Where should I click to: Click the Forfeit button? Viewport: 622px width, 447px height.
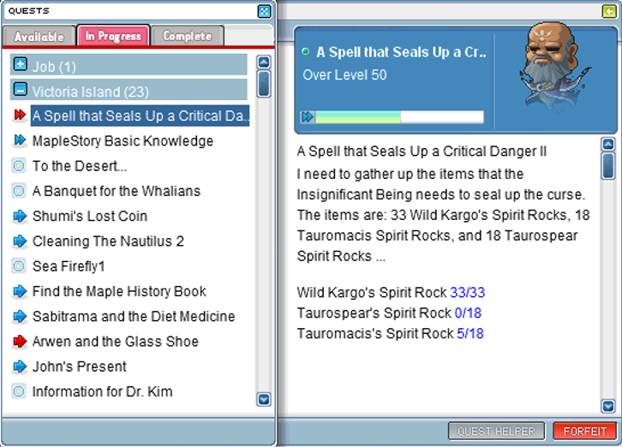coord(584,431)
